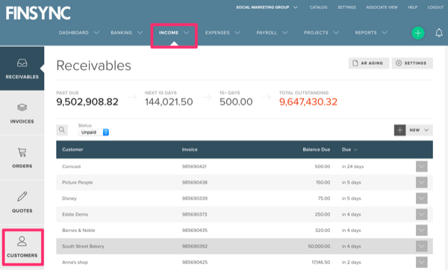Open the Status Unpaid dropdown
This screenshot has width=448, height=270.
pyautogui.click(x=94, y=132)
